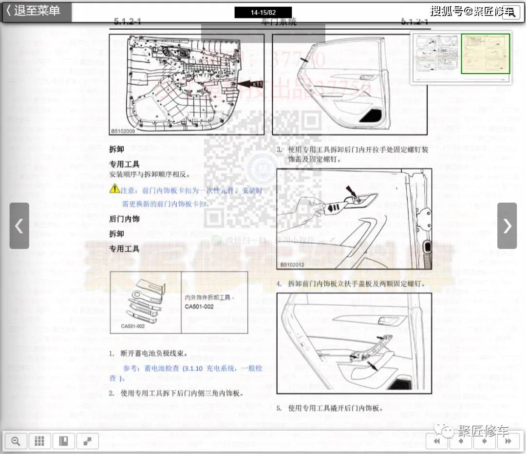Flip forward using the right side chevron
This screenshot has width=526, height=454.
coord(507,226)
